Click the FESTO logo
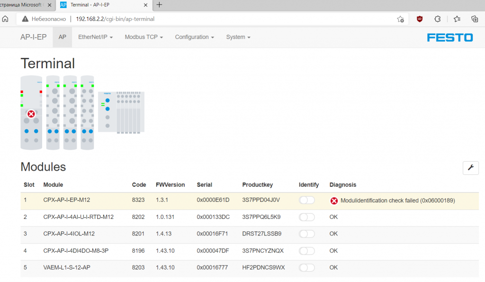 point(450,37)
